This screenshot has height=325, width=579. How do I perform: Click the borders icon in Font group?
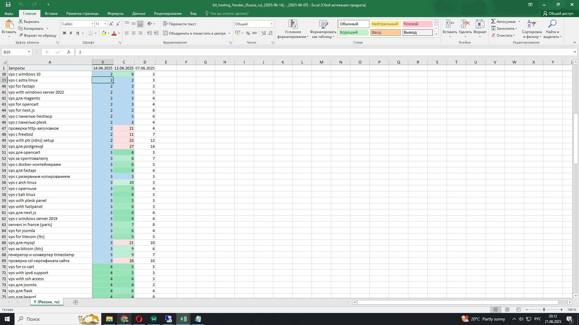(x=90, y=33)
